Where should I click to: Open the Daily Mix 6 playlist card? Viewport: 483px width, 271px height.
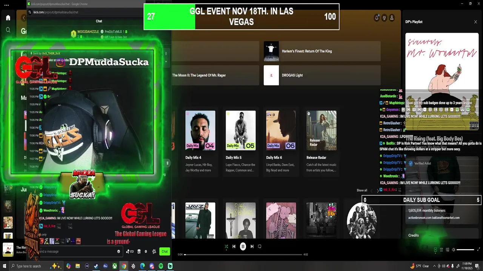(281, 142)
